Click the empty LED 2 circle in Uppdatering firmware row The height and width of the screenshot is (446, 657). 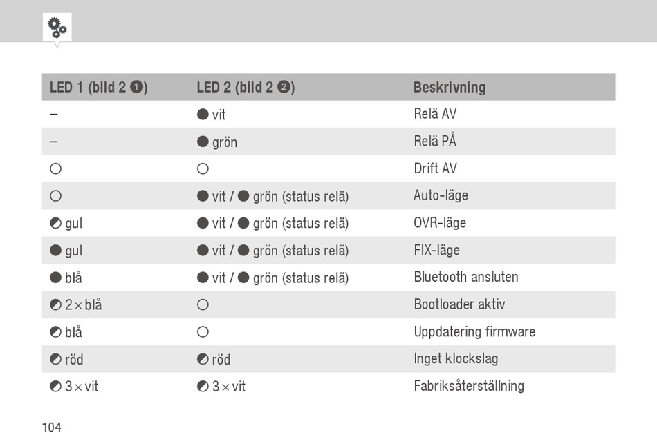point(203,332)
